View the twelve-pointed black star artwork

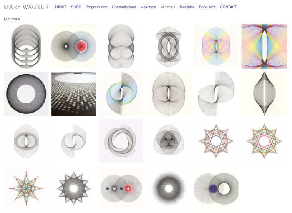(x=73, y=189)
